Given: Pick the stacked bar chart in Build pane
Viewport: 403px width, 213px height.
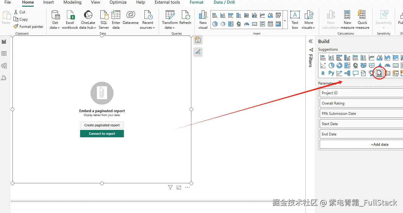Looking at the screenshot, I should click(323, 57).
